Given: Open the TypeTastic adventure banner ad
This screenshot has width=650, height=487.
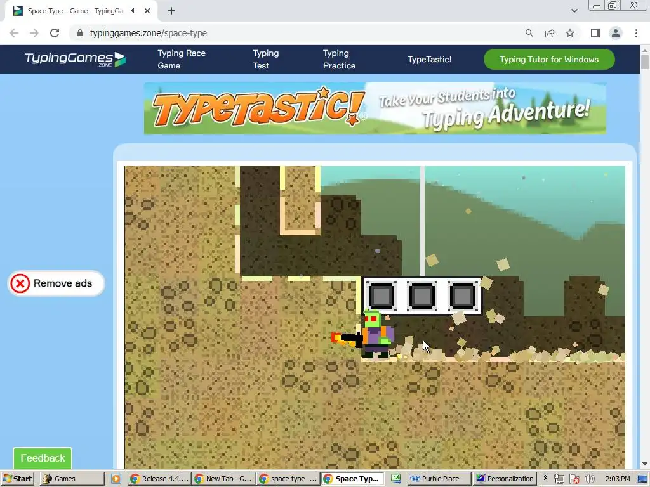Looking at the screenshot, I should coord(375,108).
